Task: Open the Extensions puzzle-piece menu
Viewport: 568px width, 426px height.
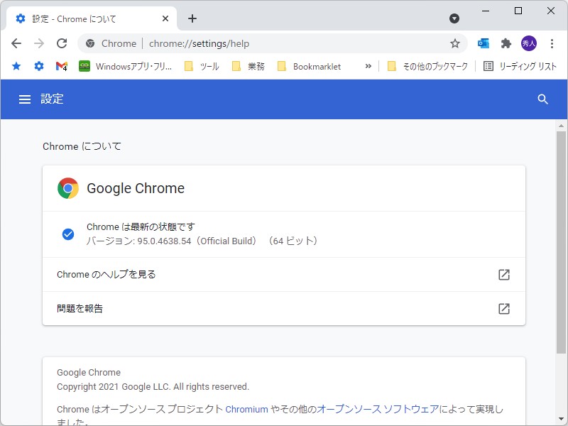Action: (506, 43)
